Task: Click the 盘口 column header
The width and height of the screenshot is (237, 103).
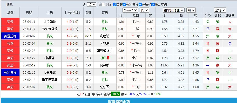Action: pyautogui.click(x=136, y=16)
